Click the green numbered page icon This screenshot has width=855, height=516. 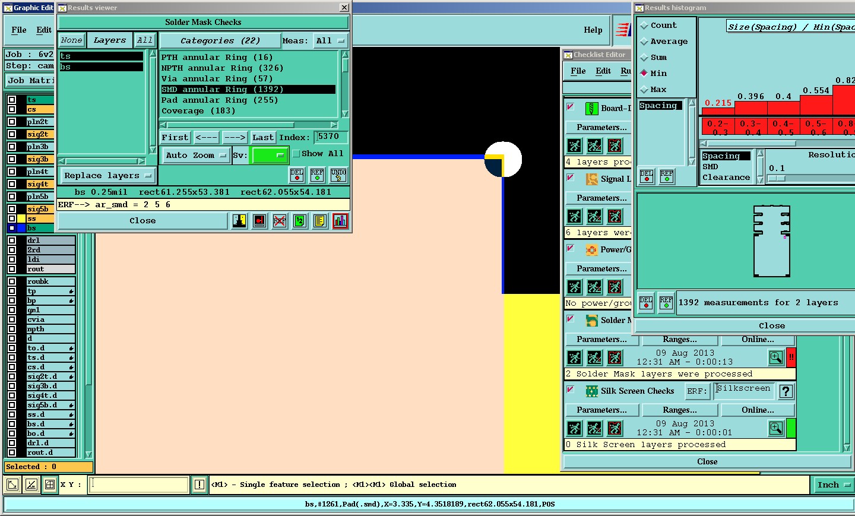click(x=300, y=221)
